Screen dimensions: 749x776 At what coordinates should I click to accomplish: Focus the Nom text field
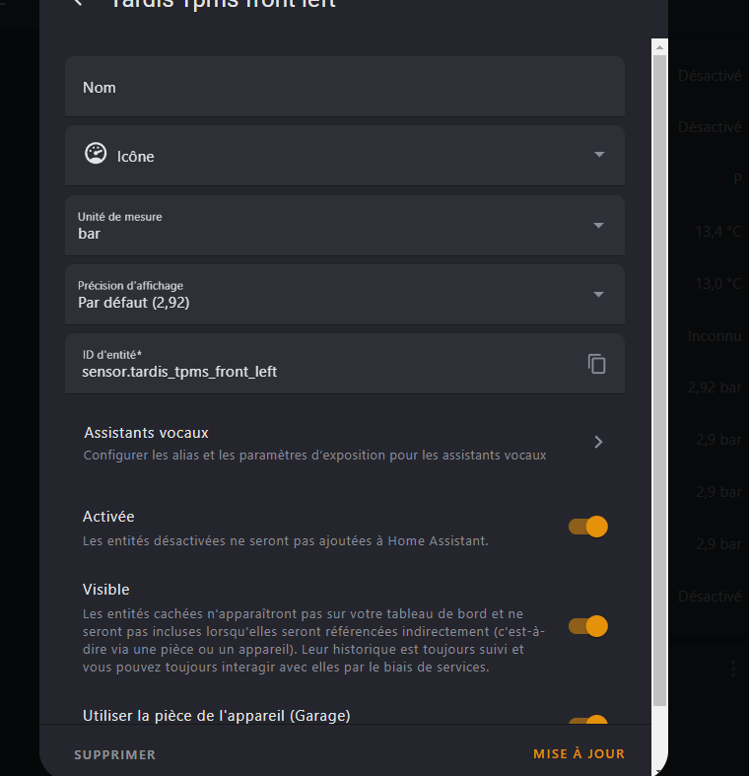click(345, 87)
